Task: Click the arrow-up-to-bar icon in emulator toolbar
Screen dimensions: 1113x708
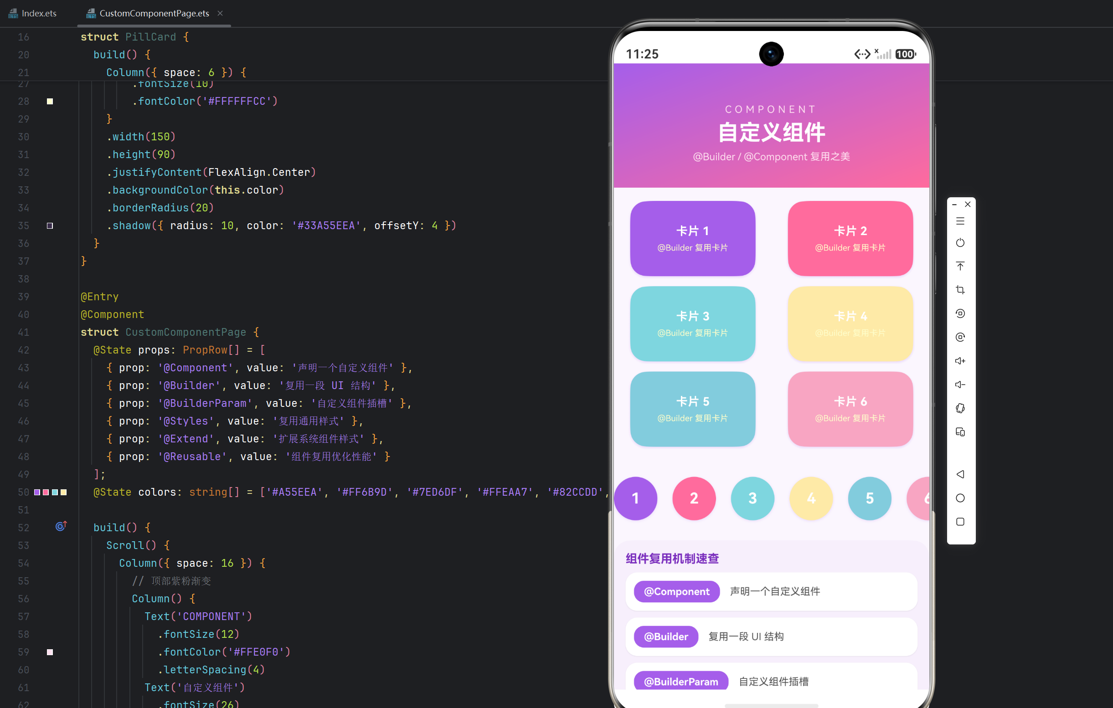Action: coord(960,266)
